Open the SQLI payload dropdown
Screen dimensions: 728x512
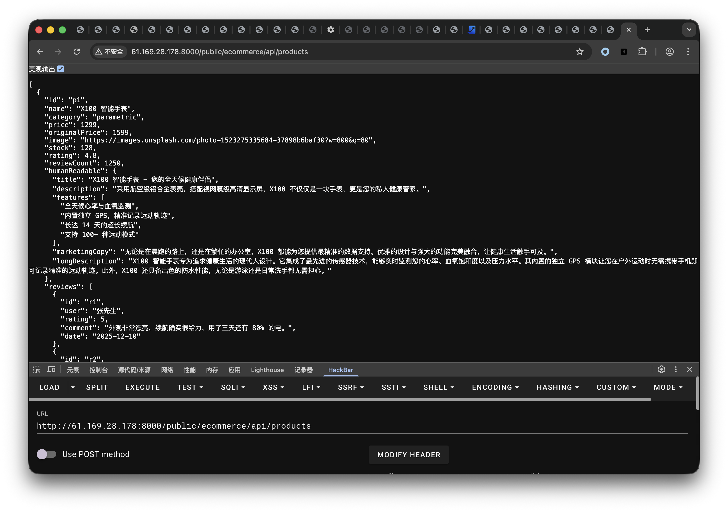point(233,387)
